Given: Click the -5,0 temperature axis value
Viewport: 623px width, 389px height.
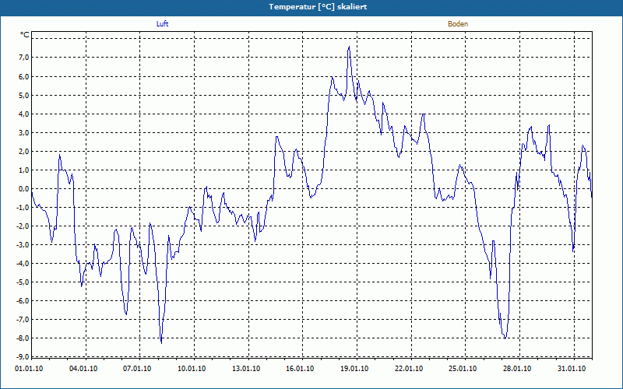Looking at the screenshot, I should (23, 282).
